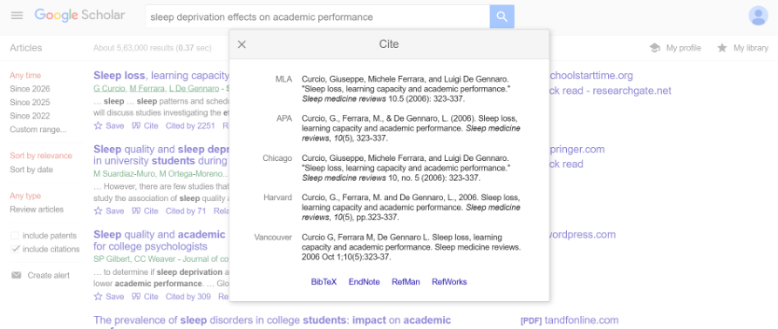778x329 pixels.
Task: Close the Cite dialog with X
Action: [x=242, y=44]
